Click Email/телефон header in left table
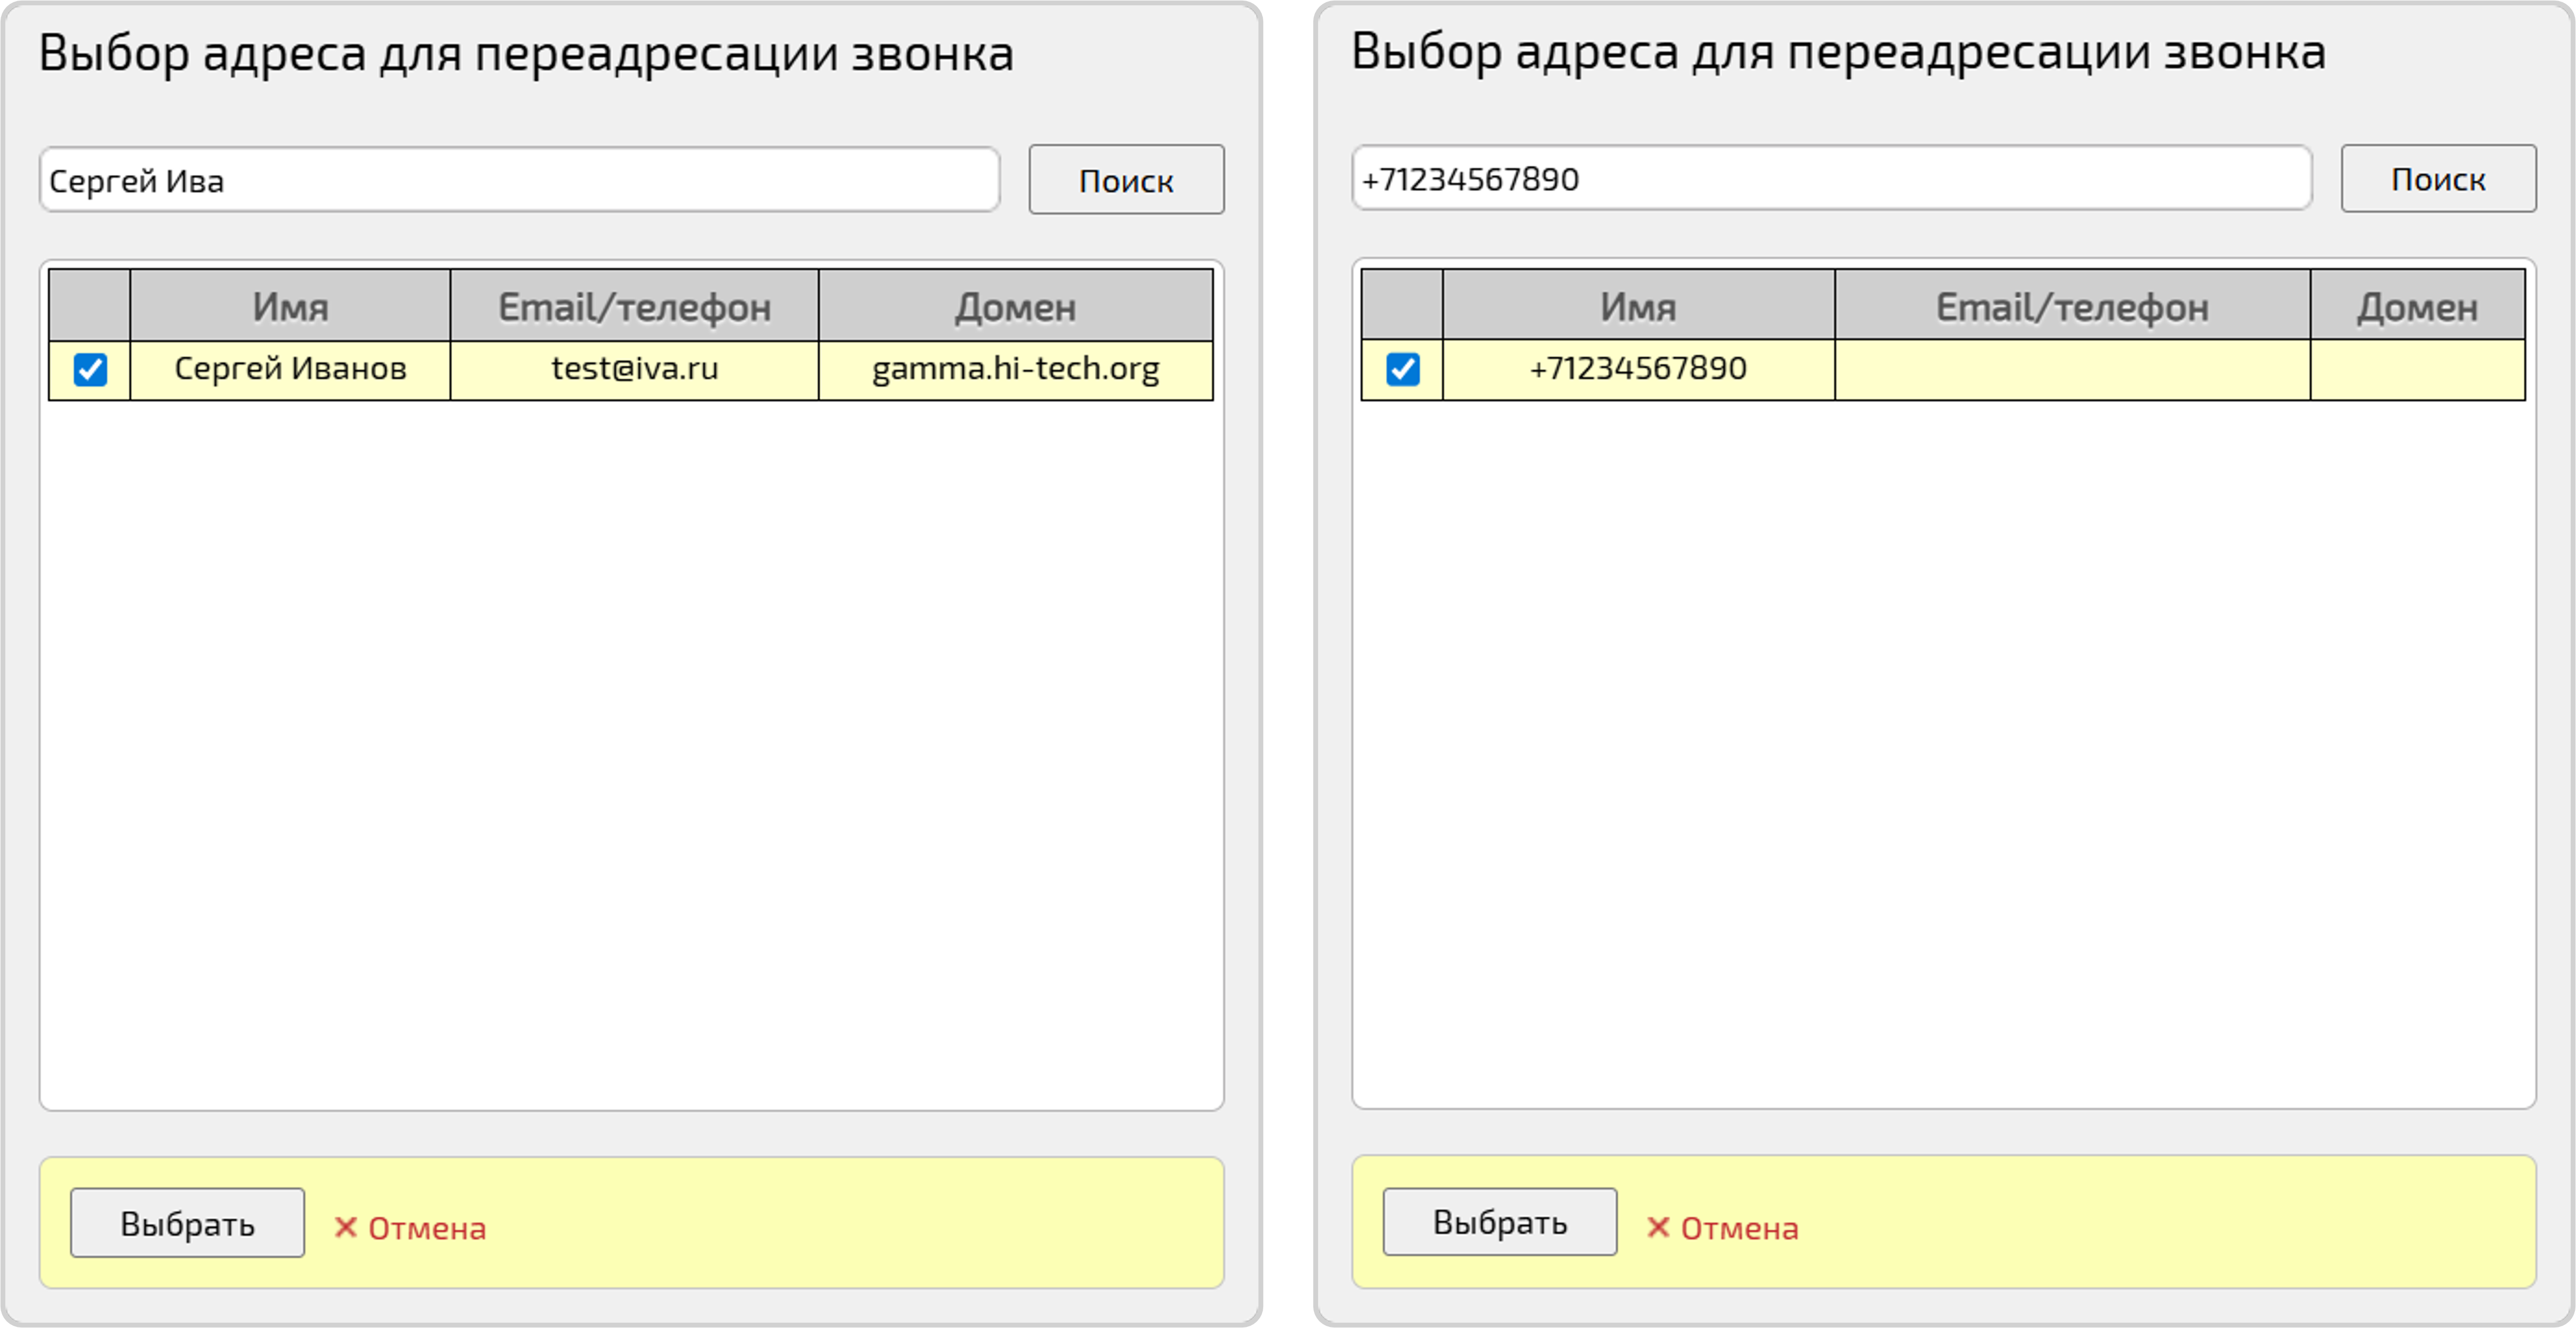 (634, 306)
